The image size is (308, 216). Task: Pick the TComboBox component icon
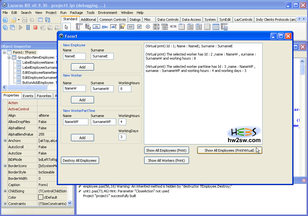[x=165, y=27]
